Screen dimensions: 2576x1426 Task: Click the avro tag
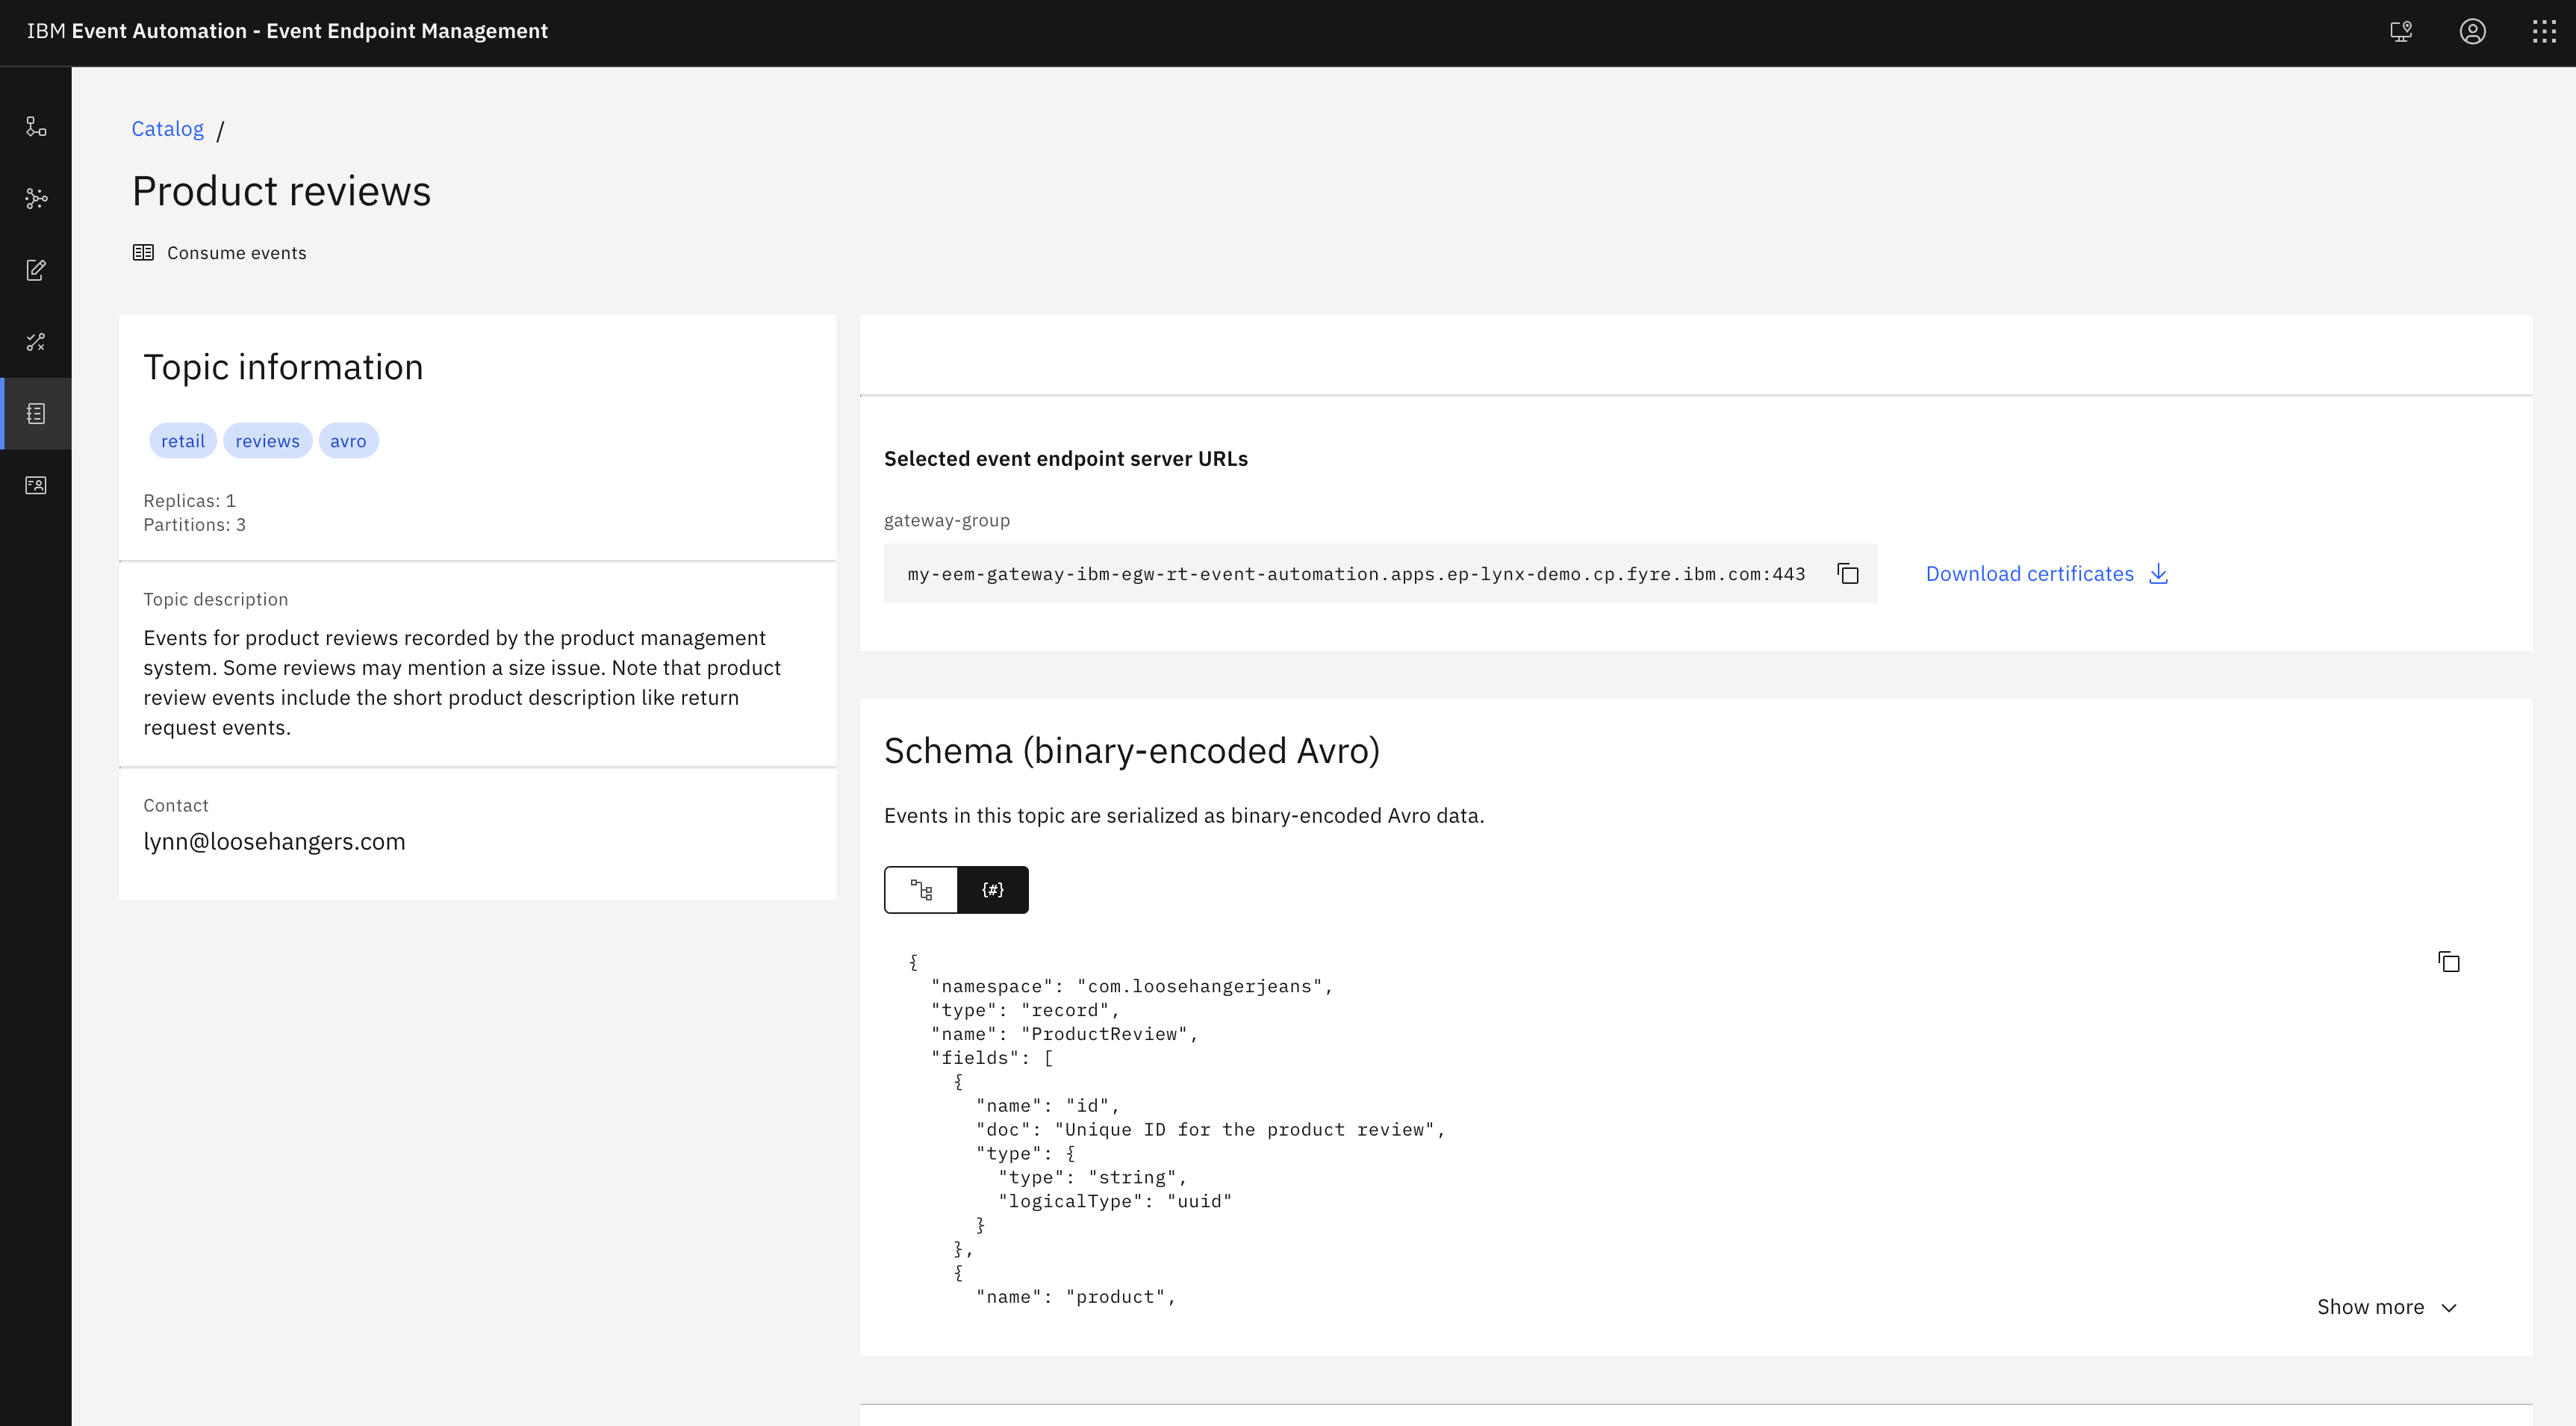tap(348, 441)
